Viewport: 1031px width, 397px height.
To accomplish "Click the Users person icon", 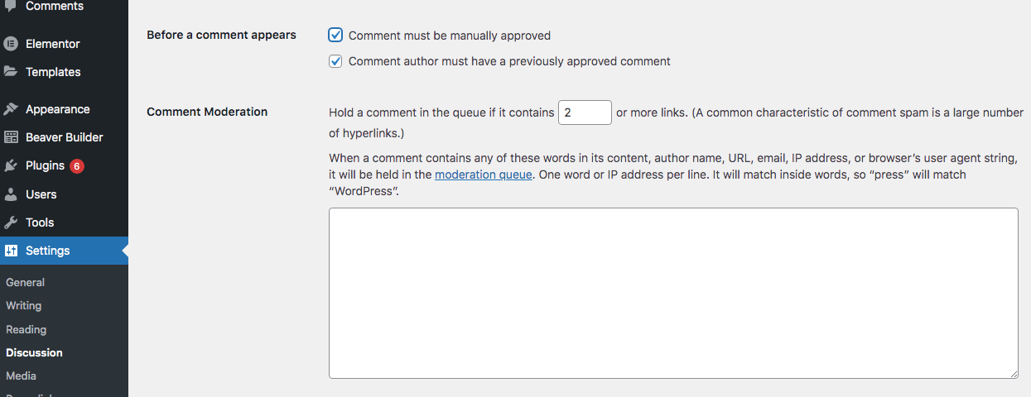I will tap(11, 194).
